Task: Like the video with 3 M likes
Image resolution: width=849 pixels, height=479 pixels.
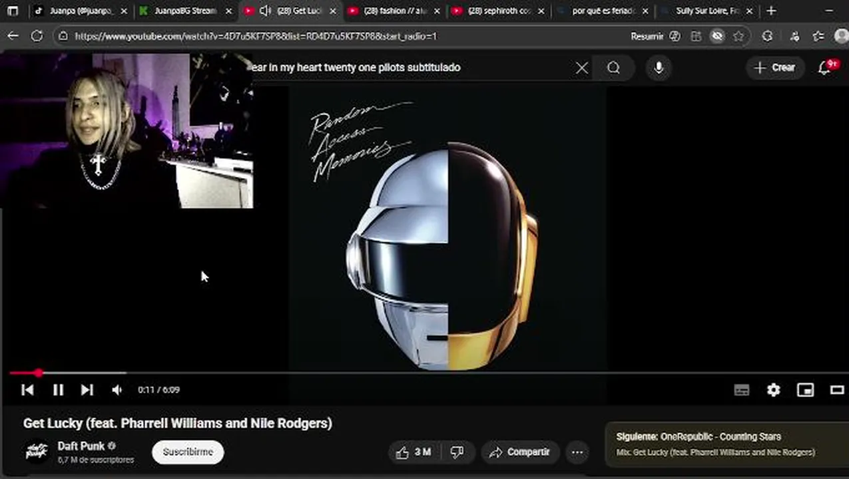Action: point(413,452)
